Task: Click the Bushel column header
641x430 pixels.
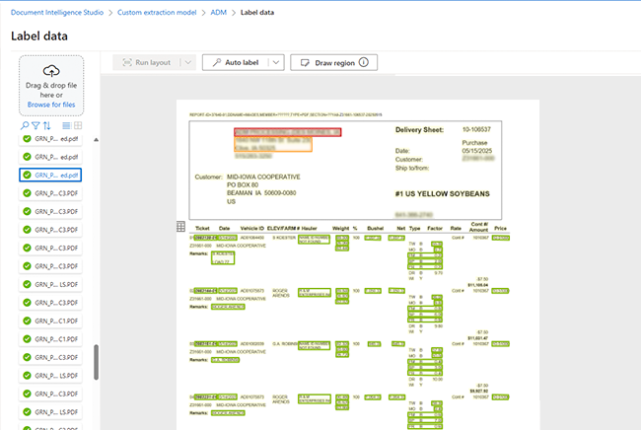Action: click(376, 228)
